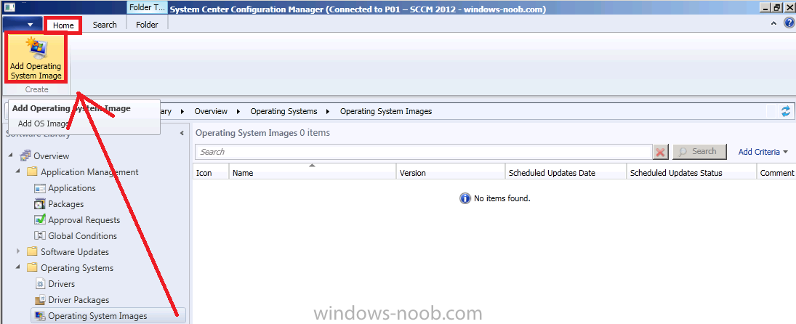Click the Search button
The image size is (796, 324).
pos(698,152)
